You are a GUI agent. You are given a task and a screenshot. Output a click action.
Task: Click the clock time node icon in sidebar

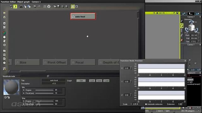pyautogui.click(x=4, y=63)
